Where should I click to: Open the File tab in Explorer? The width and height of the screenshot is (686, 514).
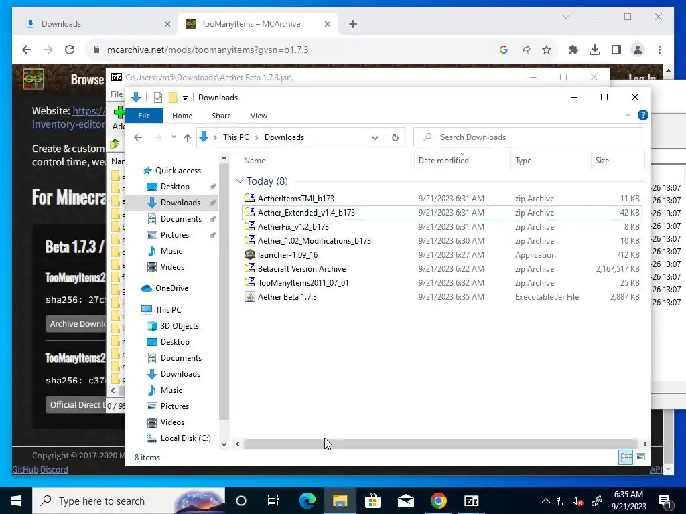144,116
